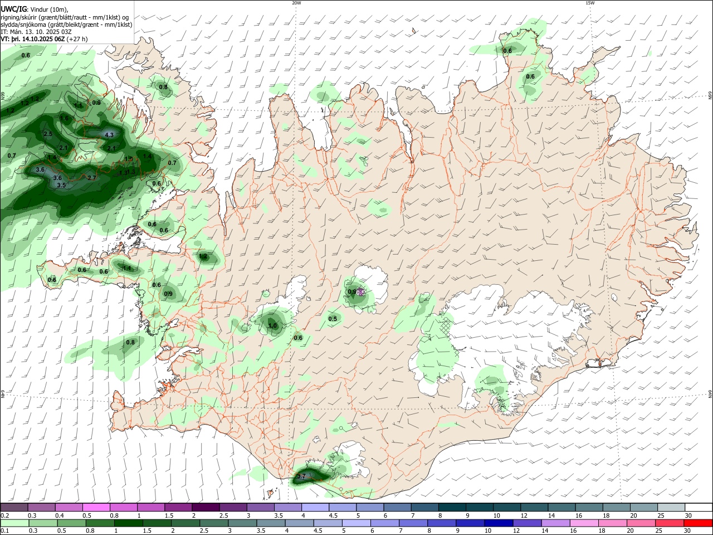Screen dimensions: 713x535
Task: Pick the dark navy blue swatch labeled 10 in lower legend
Action: tap(499, 523)
